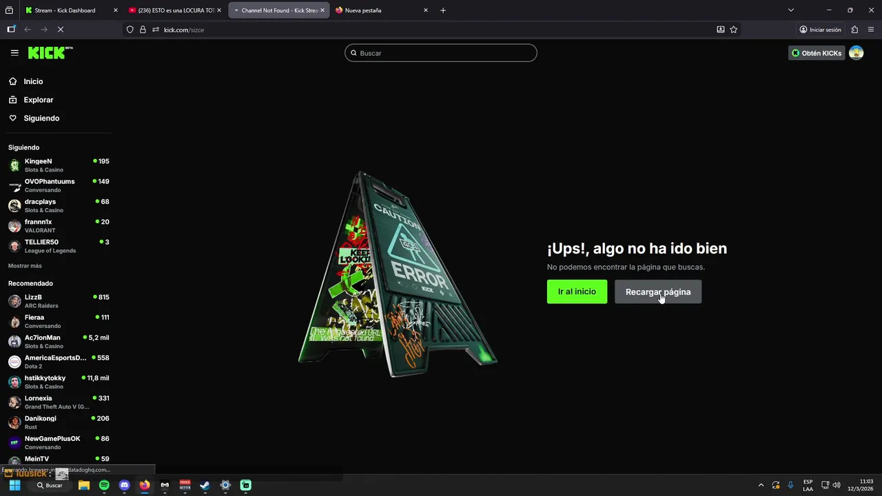Screen dimensions: 882x496
Task: Click the Obtén KICKs button
Action: [817, 53]
